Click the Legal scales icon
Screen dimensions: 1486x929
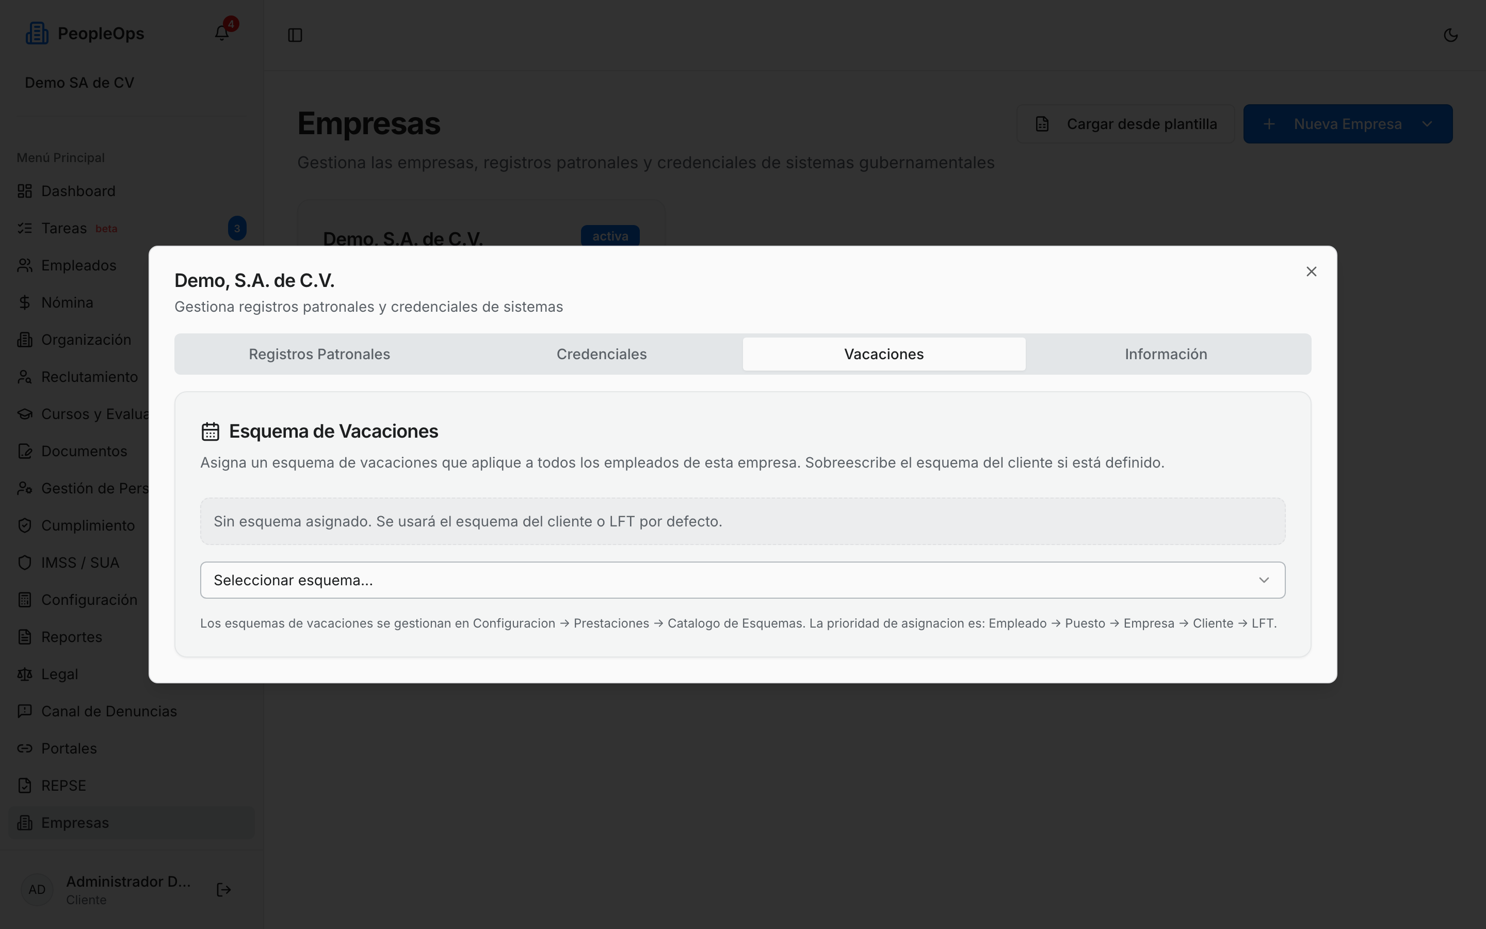[25, 675]
